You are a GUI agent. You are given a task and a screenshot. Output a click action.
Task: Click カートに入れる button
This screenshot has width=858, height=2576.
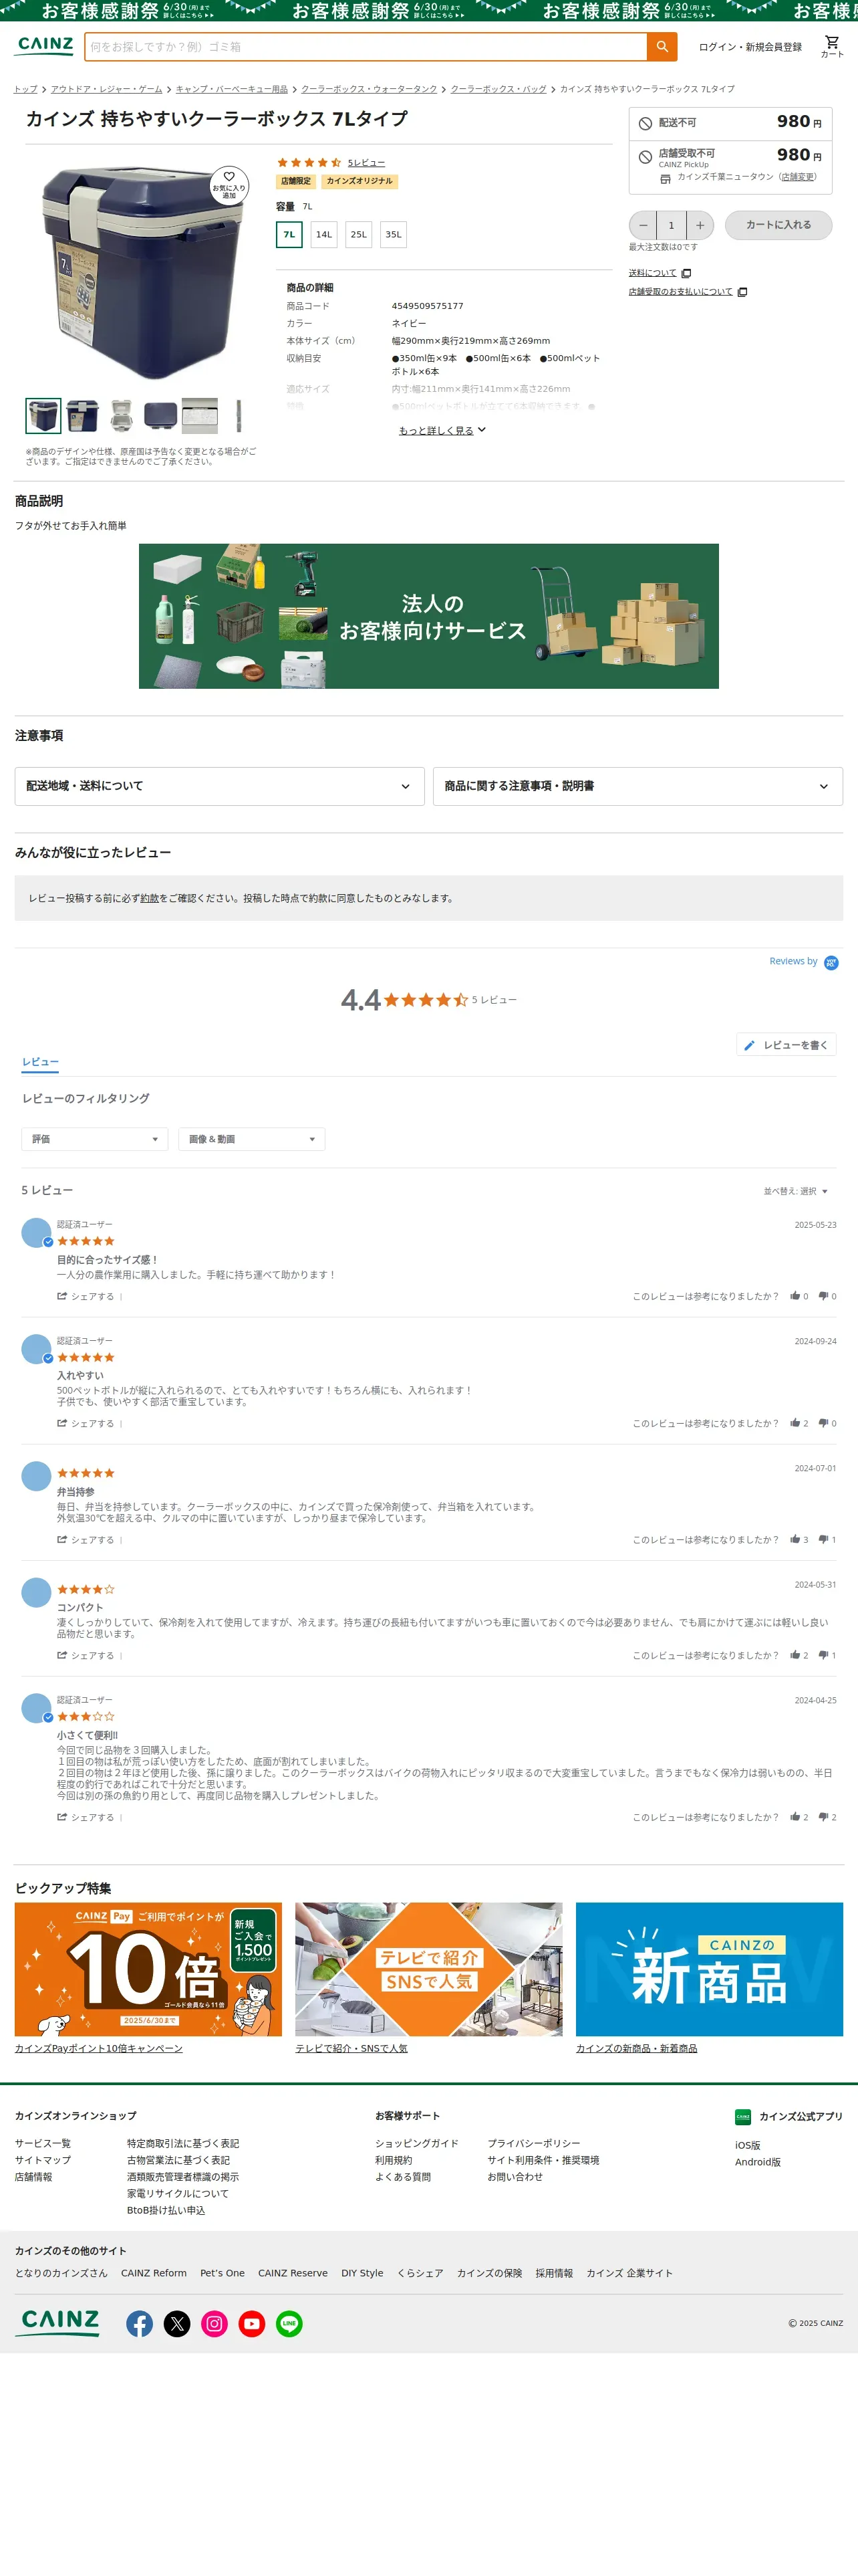coord(778,225)
